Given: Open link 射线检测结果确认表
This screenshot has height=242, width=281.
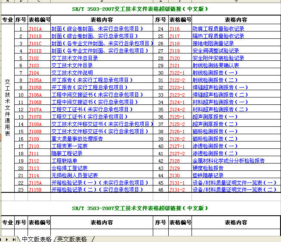Looking at the screenshot, I should pos(216,66).
